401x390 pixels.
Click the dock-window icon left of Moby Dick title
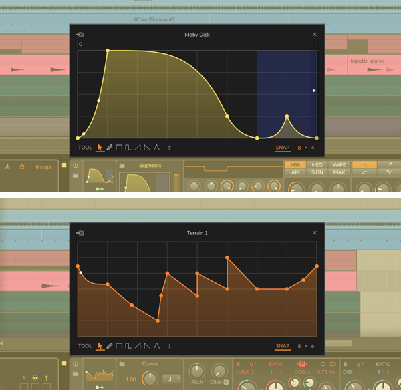click(80, 35)
